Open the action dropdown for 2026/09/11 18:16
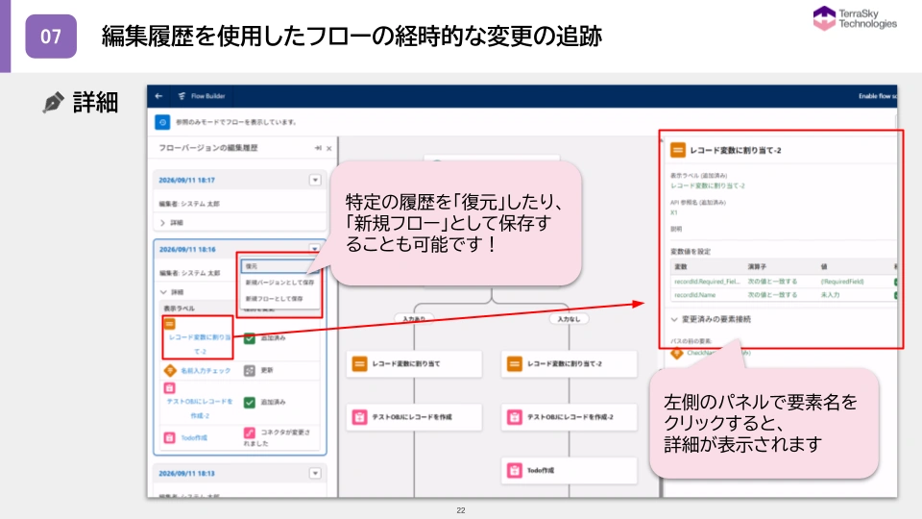The image size is (922, 519). 315,248
